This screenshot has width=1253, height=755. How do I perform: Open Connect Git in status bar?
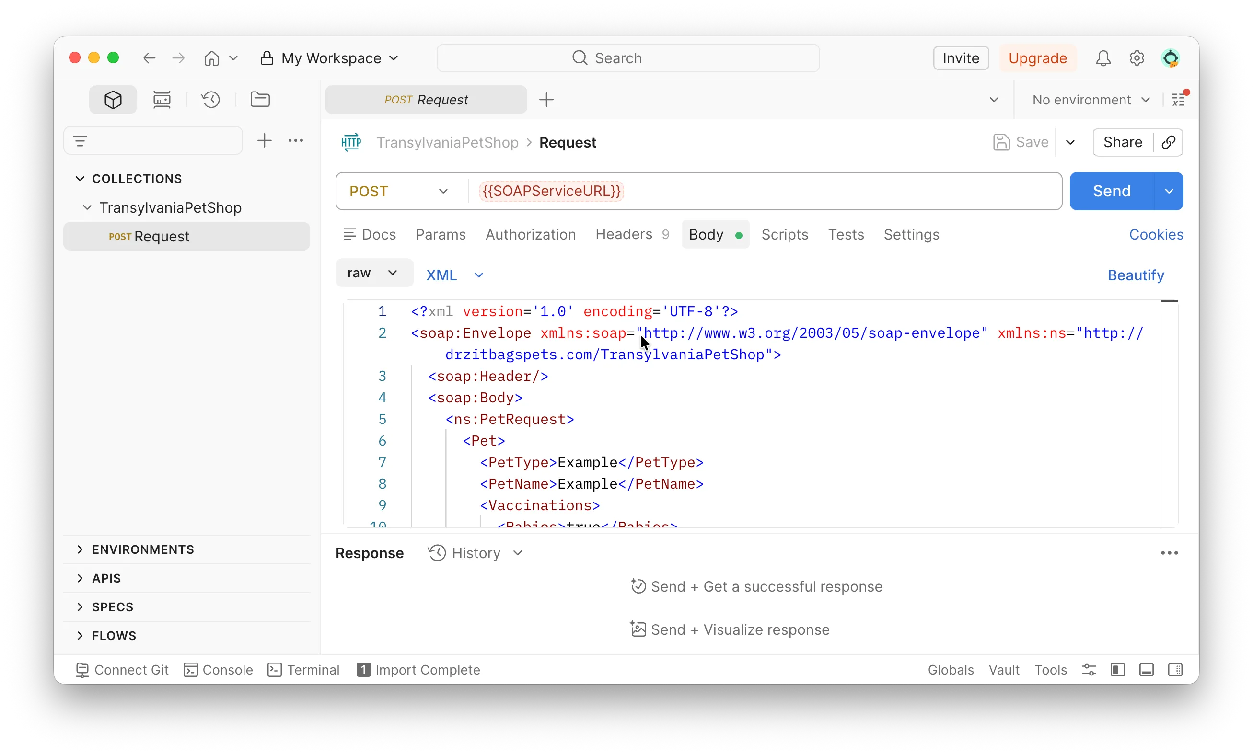coord(122,670)
